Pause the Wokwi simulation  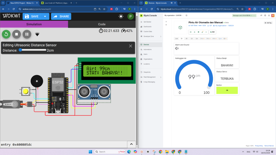point(27,34)
